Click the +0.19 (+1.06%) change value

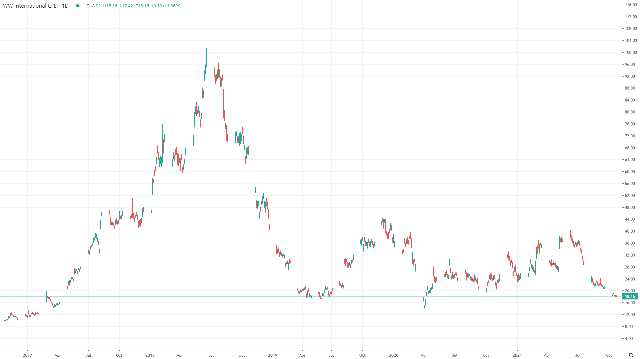(x=166, y=6)
